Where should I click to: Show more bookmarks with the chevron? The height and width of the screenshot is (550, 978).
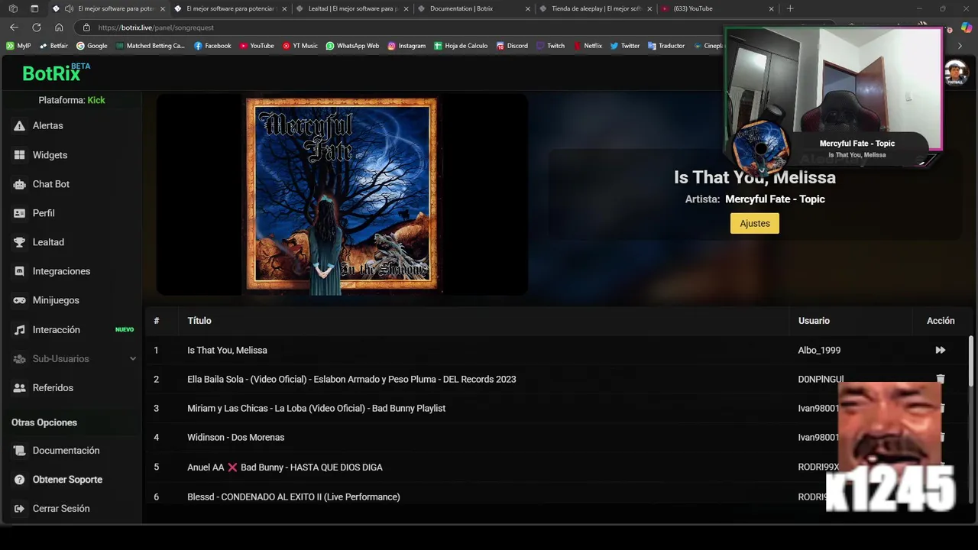coord(960,46)
